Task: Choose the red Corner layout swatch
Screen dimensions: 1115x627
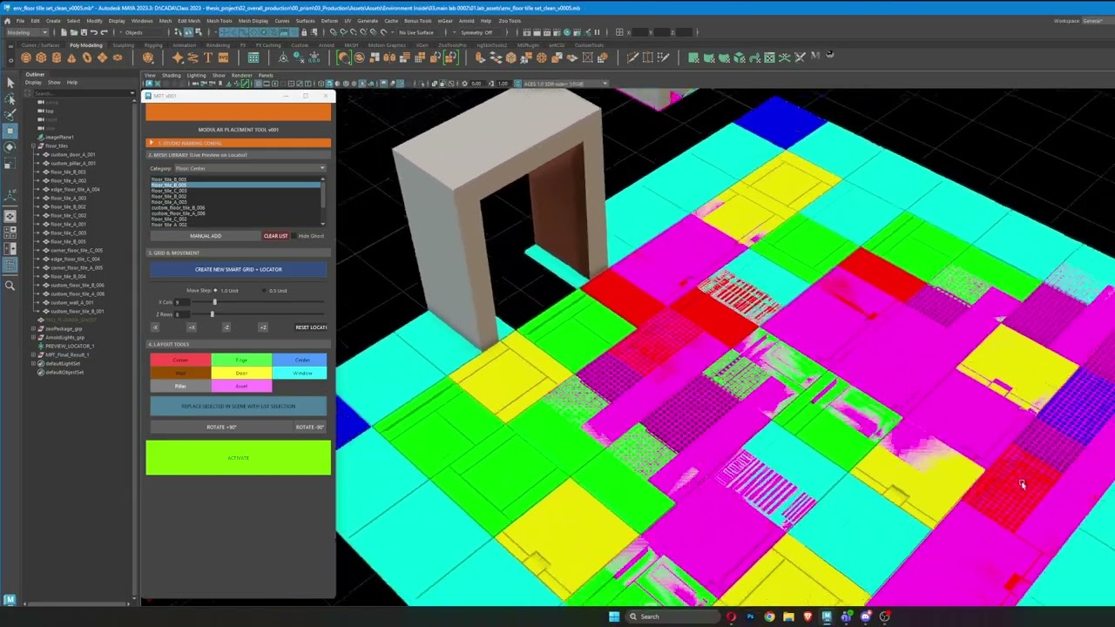Action: [180, 360]
